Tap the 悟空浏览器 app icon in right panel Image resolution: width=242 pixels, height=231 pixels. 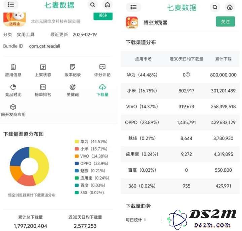point(132,23)
